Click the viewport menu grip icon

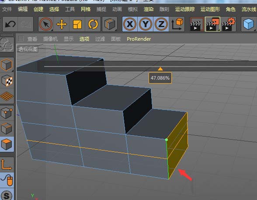pyautogui.click(x=21, y=39)
